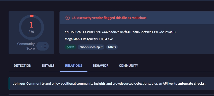The image size is (214, 96).
Task: Select the file hash eb91593ca... text
Action: pos(120,32)
